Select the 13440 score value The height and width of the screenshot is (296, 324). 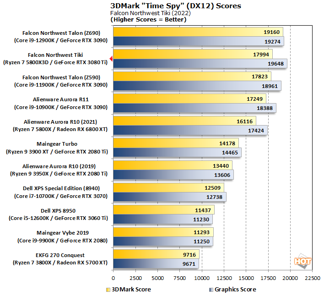coord(221,166)
